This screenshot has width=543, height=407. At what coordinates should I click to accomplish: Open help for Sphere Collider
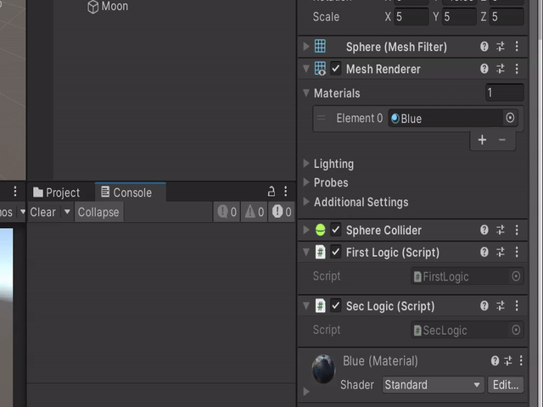(x=484, y=230)
